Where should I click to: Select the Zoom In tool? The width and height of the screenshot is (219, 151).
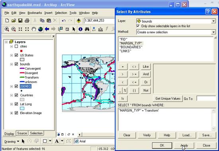coord(7,29)
